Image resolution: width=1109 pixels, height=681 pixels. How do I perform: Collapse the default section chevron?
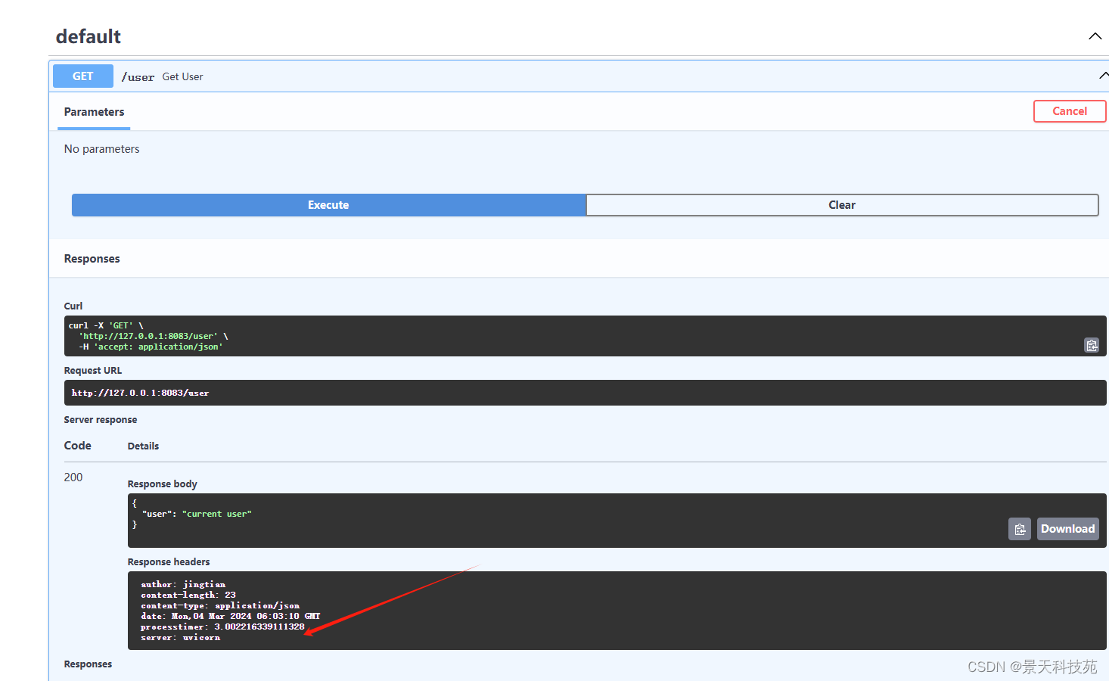pyautogui.click(x=1095, y=36)
